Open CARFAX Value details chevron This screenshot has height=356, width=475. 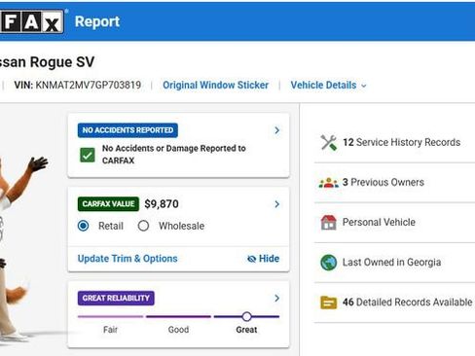(x=276, y=204)
